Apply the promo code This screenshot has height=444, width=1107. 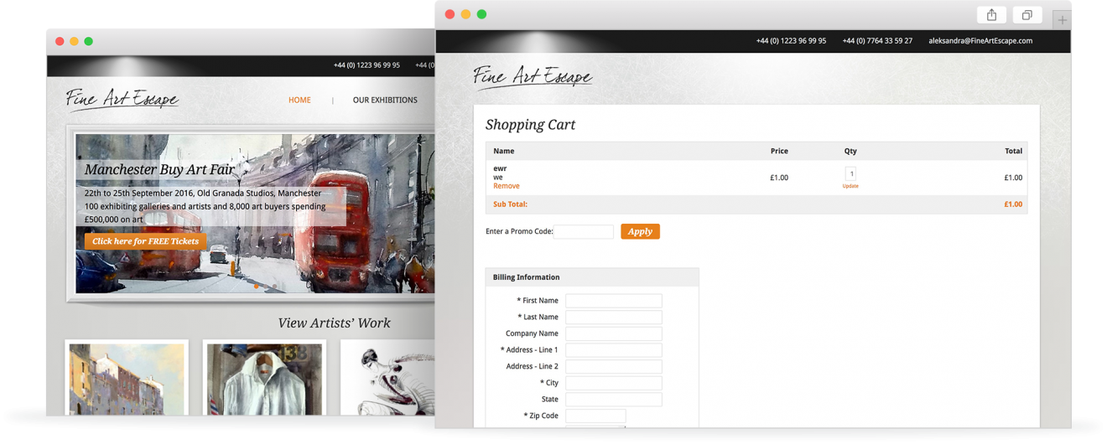(640, 231)
